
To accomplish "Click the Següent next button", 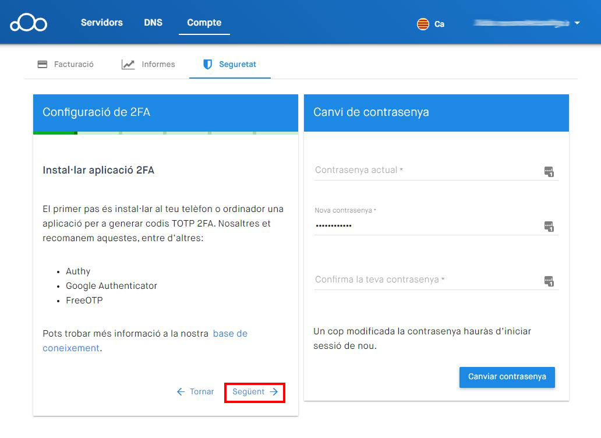I will click(255, 391).
